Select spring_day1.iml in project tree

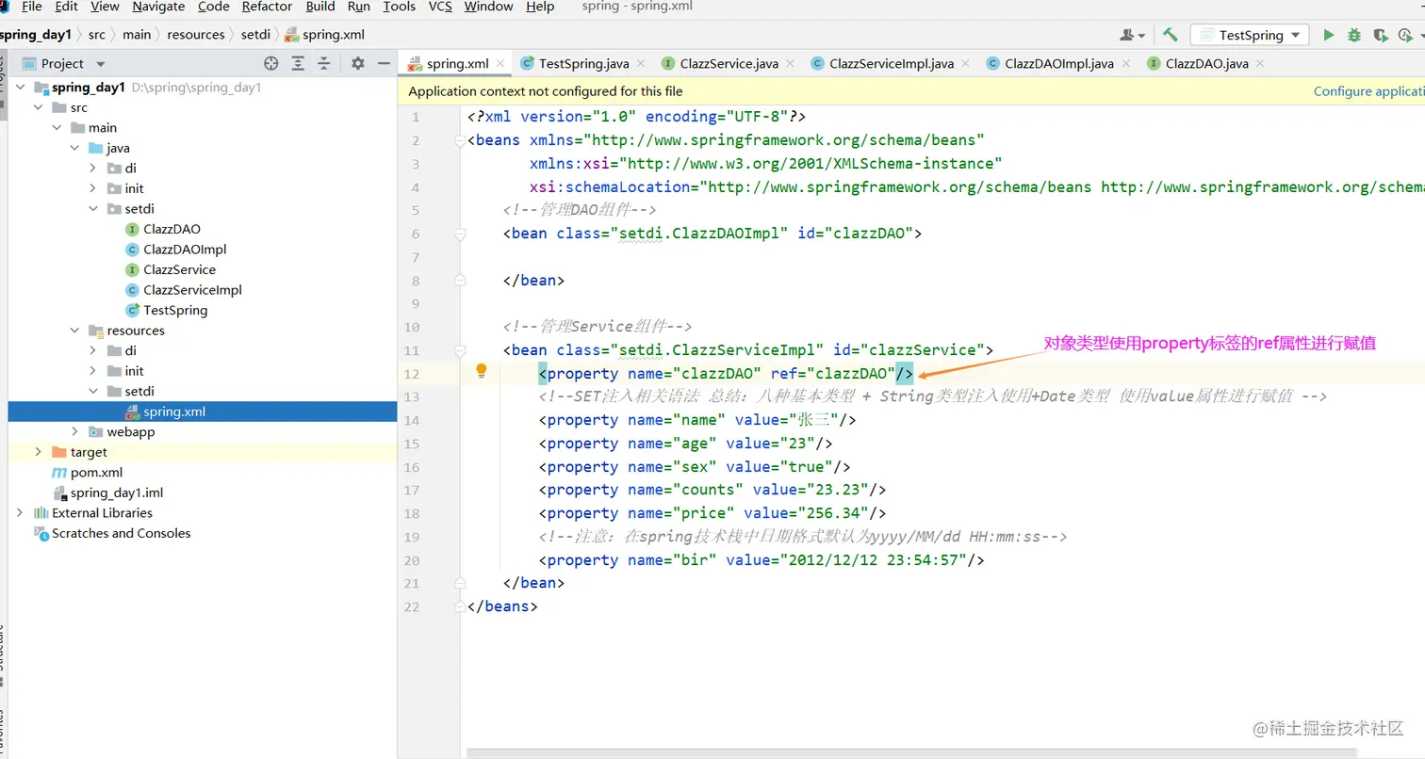pos(117,493)
